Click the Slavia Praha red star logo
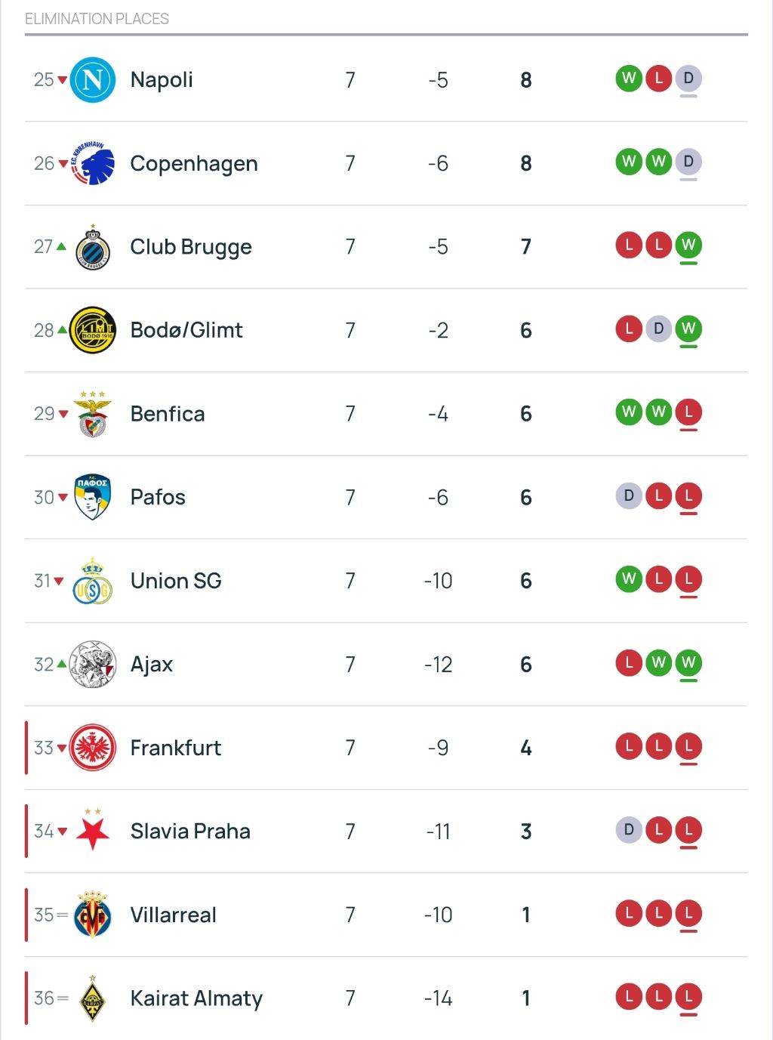The width and height of the screenshot is (773, 1040). 92,830
